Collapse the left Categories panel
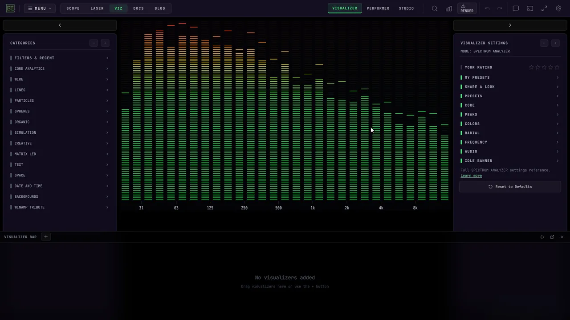 click(60, 25)
